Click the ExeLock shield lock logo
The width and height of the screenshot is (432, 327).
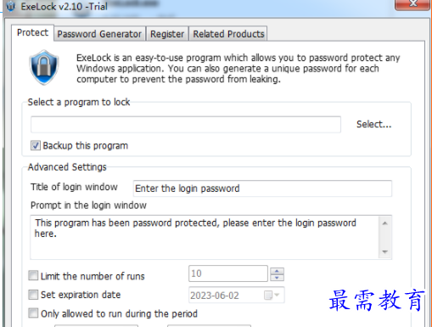(x=44, y=67)
